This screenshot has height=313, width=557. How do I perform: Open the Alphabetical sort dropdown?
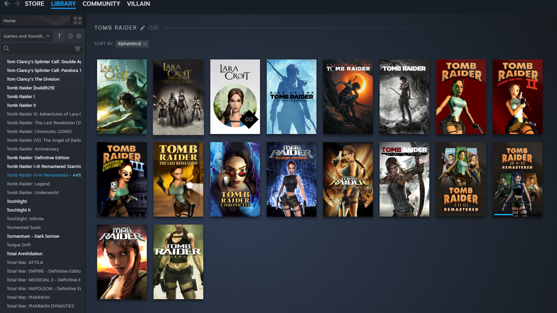click(x=132, y=43)
